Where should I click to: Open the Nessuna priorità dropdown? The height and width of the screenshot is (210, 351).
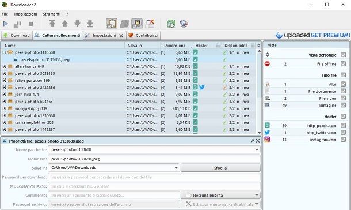[x=220, y=195]
